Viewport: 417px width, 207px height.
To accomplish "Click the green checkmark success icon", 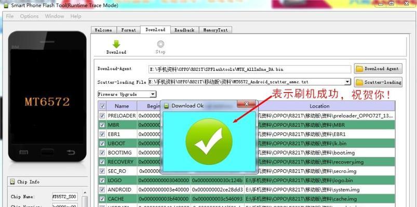I will pos(209,141).
